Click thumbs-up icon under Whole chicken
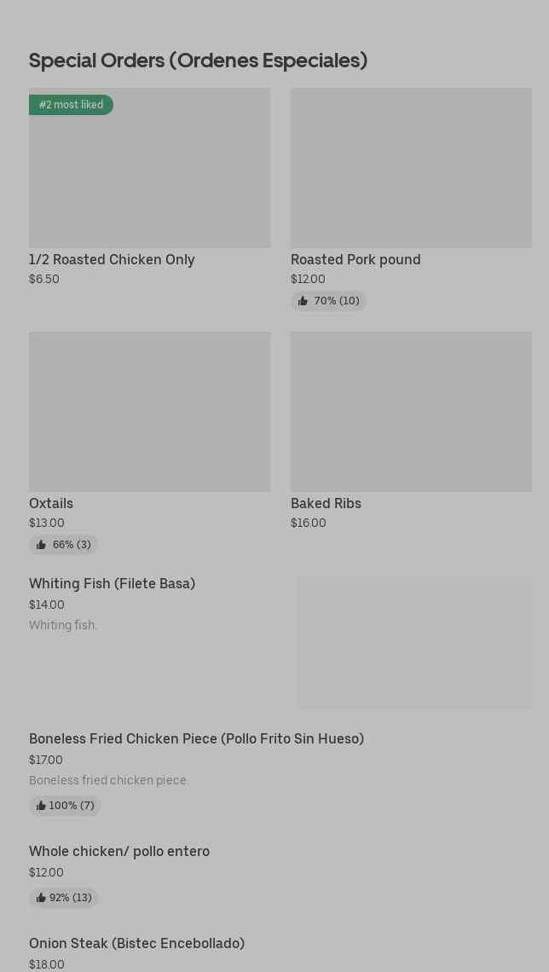 coord(41,898)
